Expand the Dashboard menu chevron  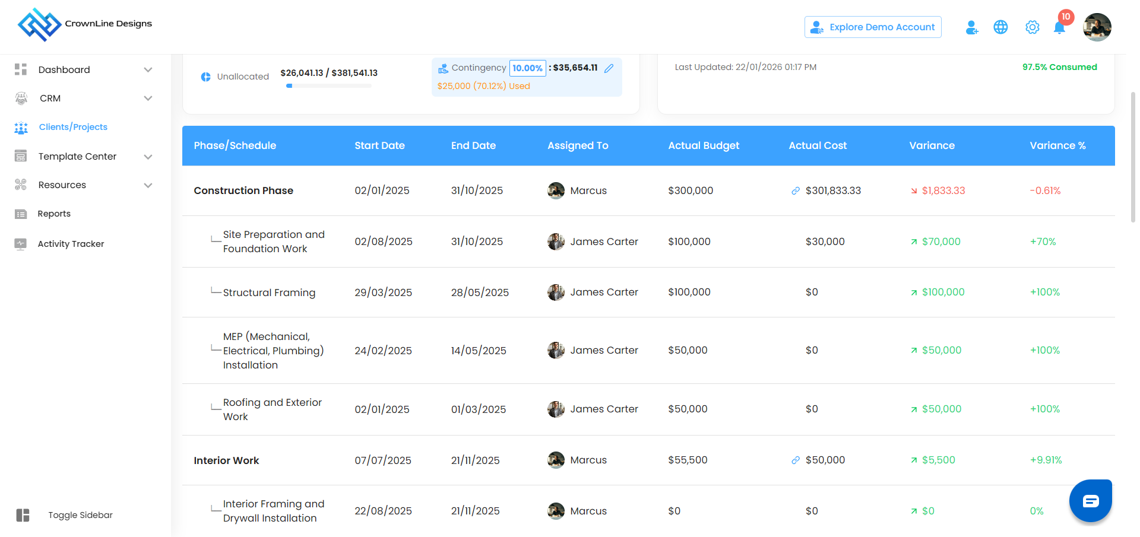tap(148, 70)
